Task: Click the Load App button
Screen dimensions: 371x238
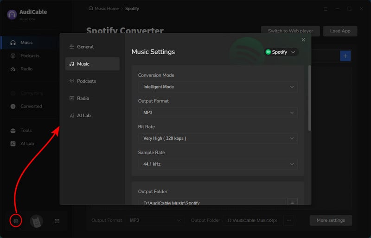Action: 340,31
